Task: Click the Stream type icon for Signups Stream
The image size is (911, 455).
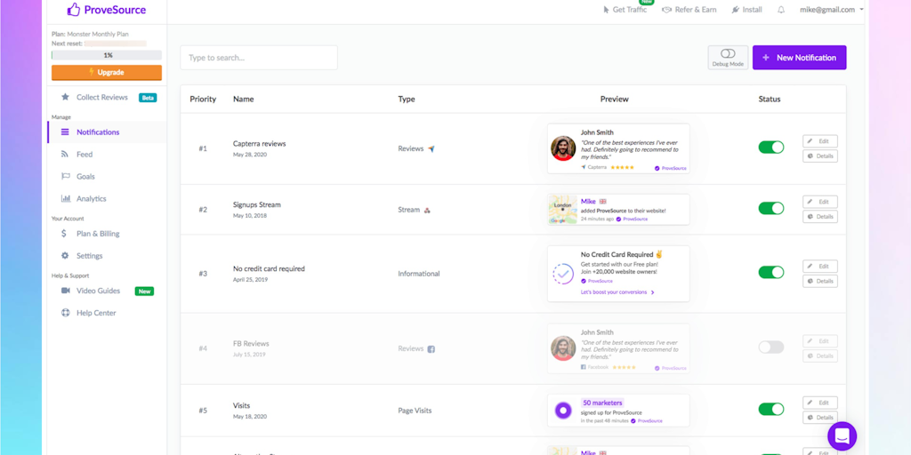Action: click(427, 210)
